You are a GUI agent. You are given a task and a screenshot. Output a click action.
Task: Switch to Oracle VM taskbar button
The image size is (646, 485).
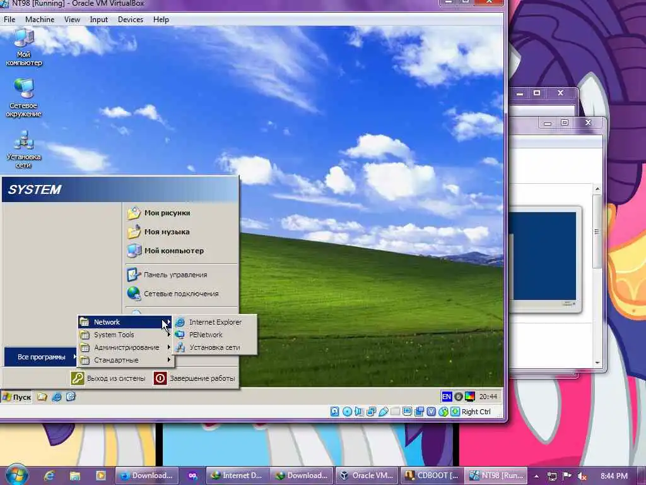368,476
